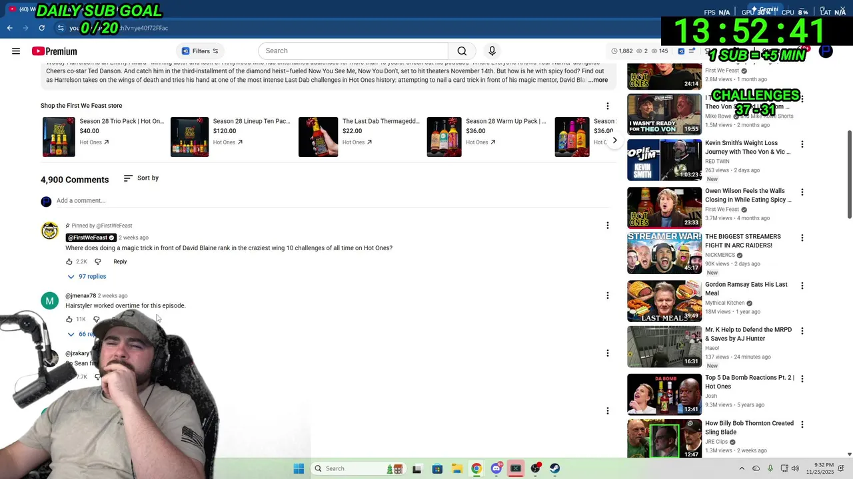Open Sort by comments dropdown
Image resolution: width=853 pixels, height=479 pixels.
click(141, 178)
